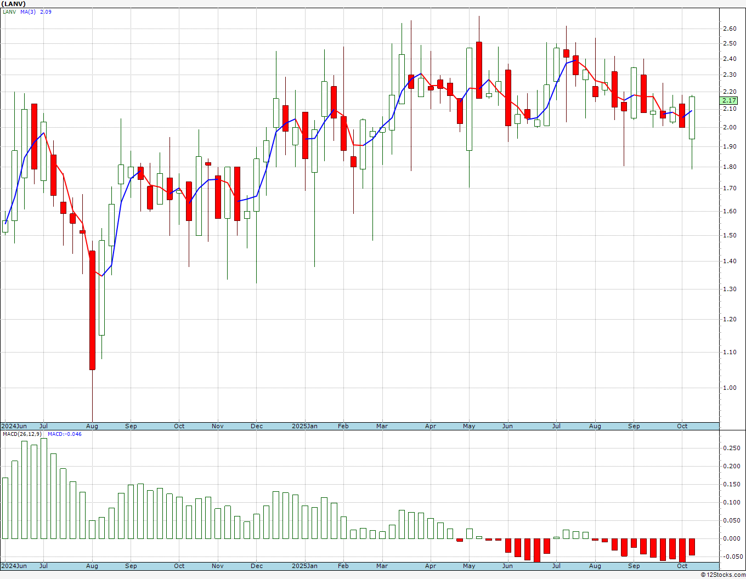Select 2025Jan on the MACD panel time axis
This screenshot has height=579, width=746.
pos(304,566)
